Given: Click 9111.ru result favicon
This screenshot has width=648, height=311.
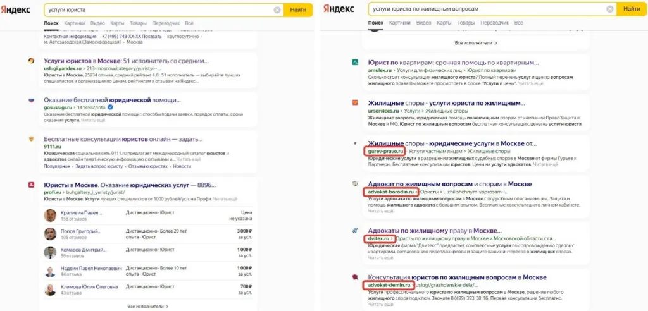Looking at the screenshot, I should pyautogui.click(x=31, y=139).
